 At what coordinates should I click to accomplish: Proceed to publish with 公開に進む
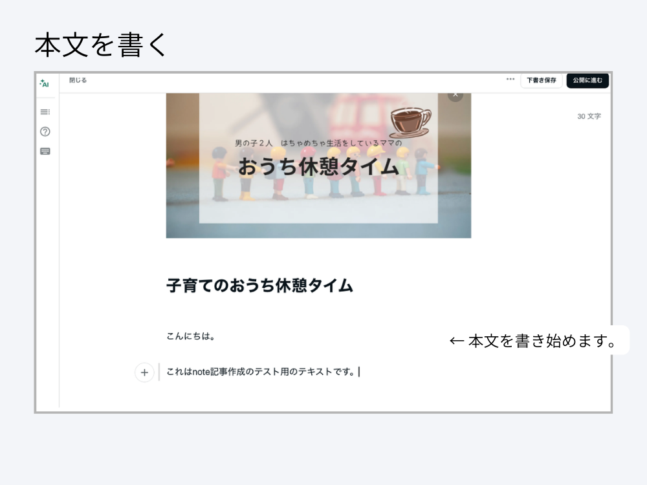click(587, 80)
